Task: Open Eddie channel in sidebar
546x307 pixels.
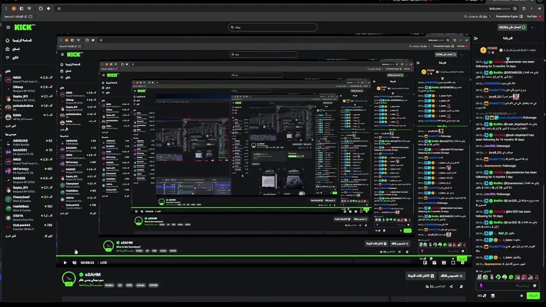Action: click(x=29, y=117)
